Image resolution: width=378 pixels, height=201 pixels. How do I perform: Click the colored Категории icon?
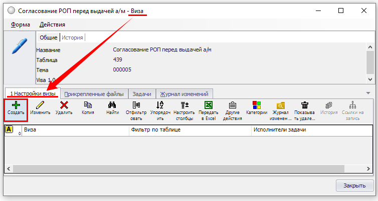click(256, 105)
